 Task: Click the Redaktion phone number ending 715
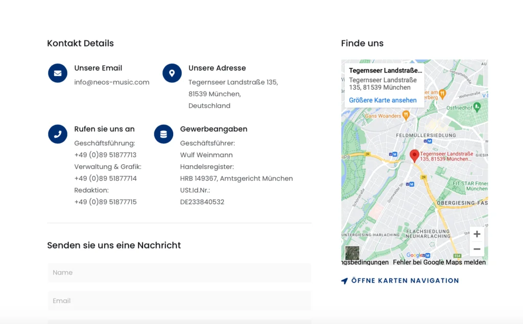[x=105, y=202]
